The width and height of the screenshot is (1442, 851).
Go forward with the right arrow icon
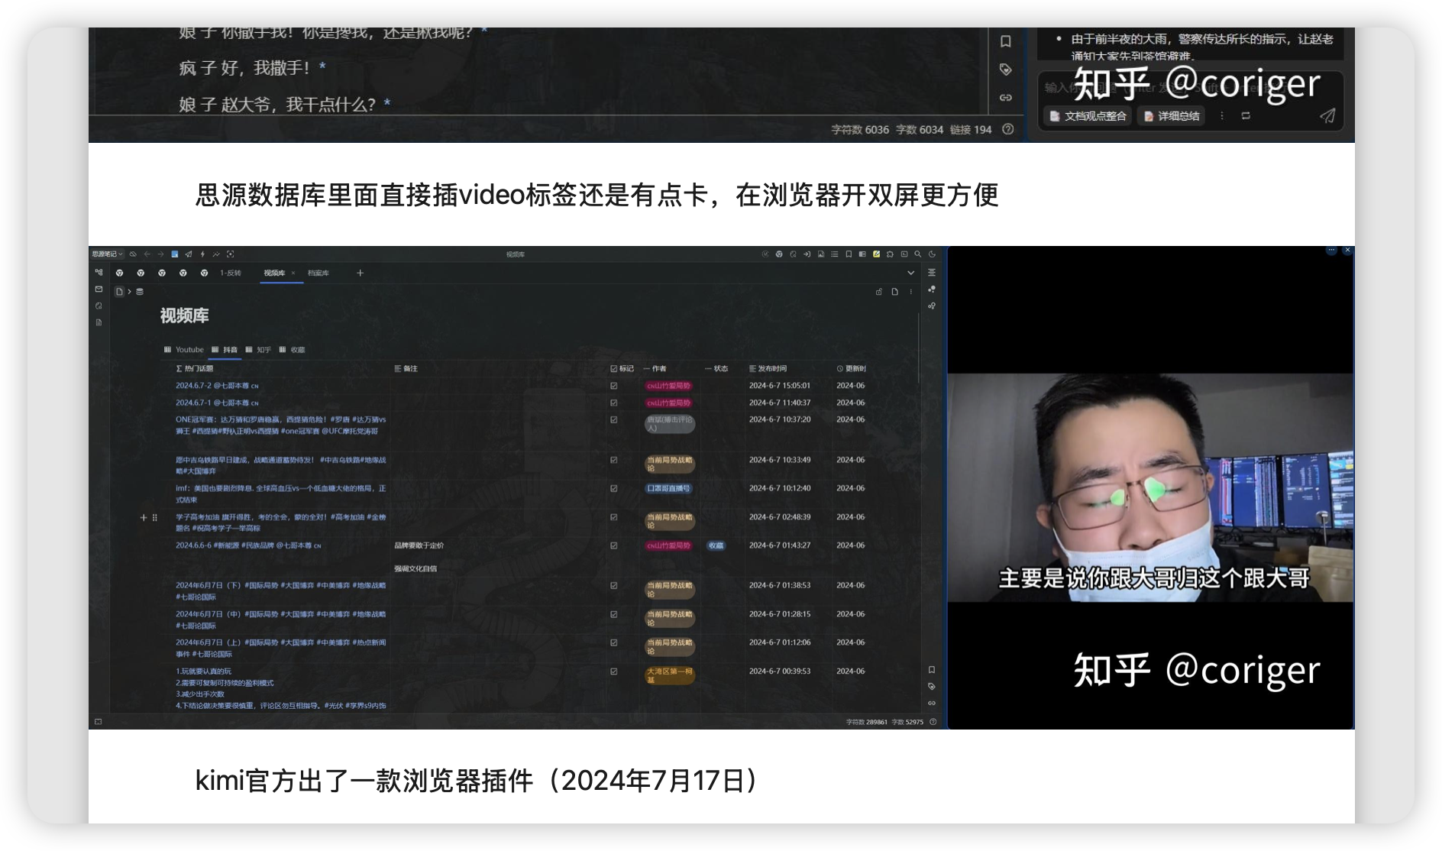(160, 254)
